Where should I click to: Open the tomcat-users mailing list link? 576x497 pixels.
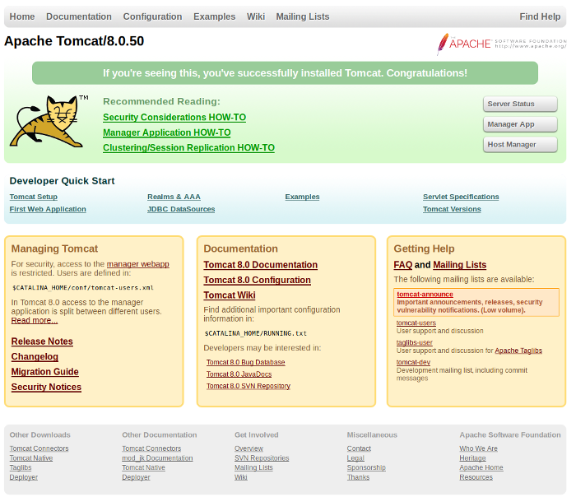416,323
